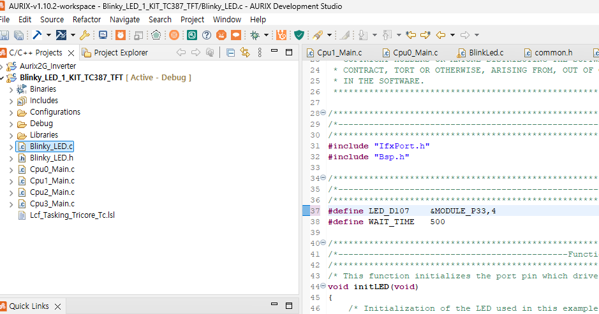Click the blue monitor toolbar icon
This screenshot has width=599, height=314.
point(103,35)
